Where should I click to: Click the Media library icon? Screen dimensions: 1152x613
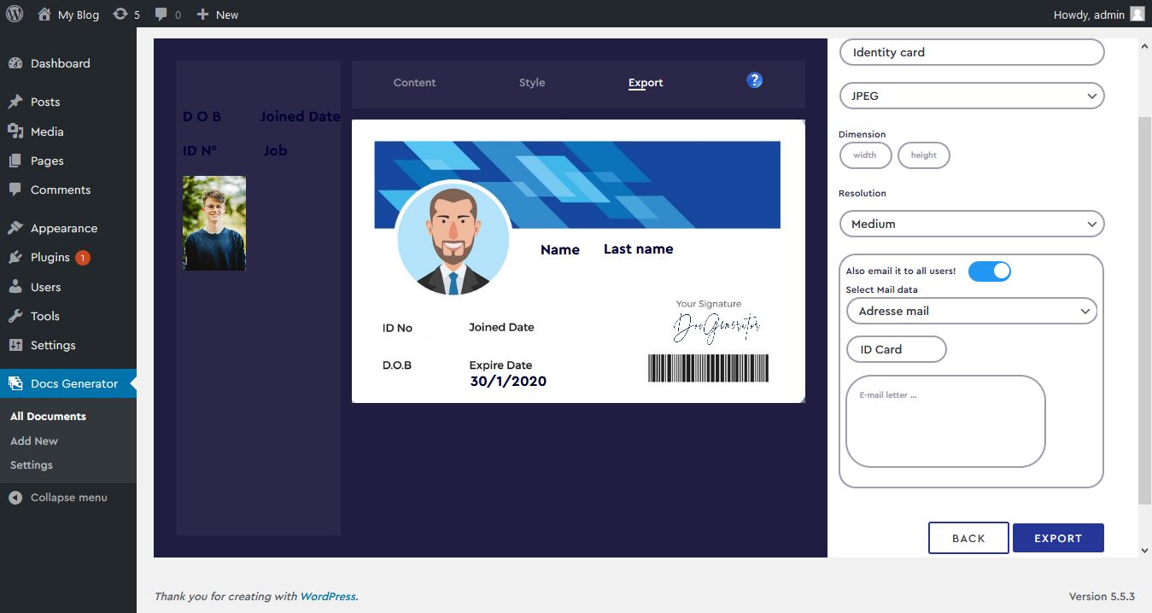tap(15, 131)
